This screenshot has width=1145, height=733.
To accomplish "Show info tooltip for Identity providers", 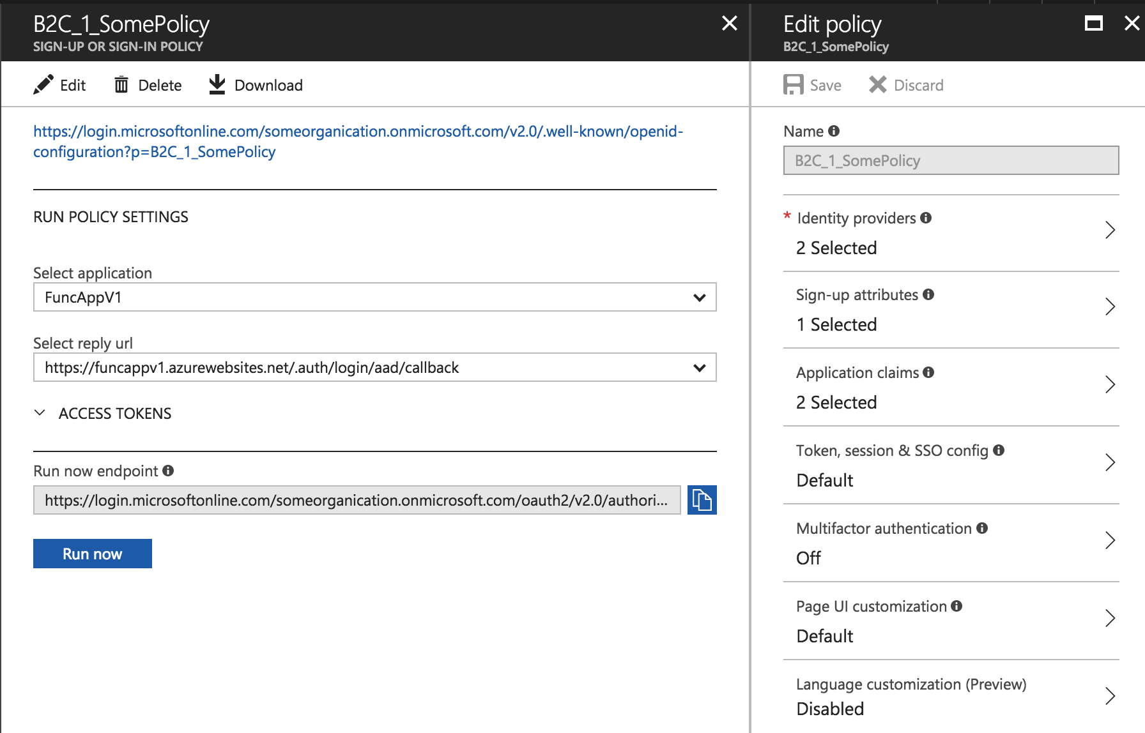I will coord(926,218).
